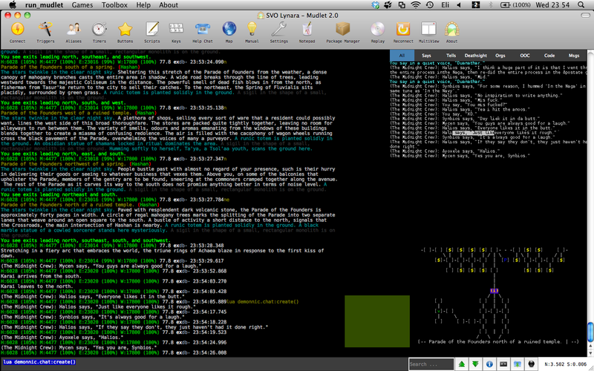Switch to the Code chat tab
The height and width of the screenshot is (371, 594).
(x=549, y=55)
